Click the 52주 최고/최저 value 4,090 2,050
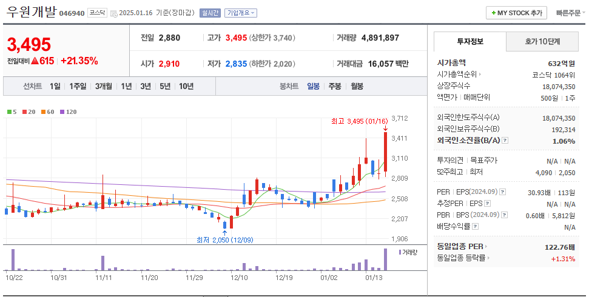 pyautogui.click(x=555, y=173)
